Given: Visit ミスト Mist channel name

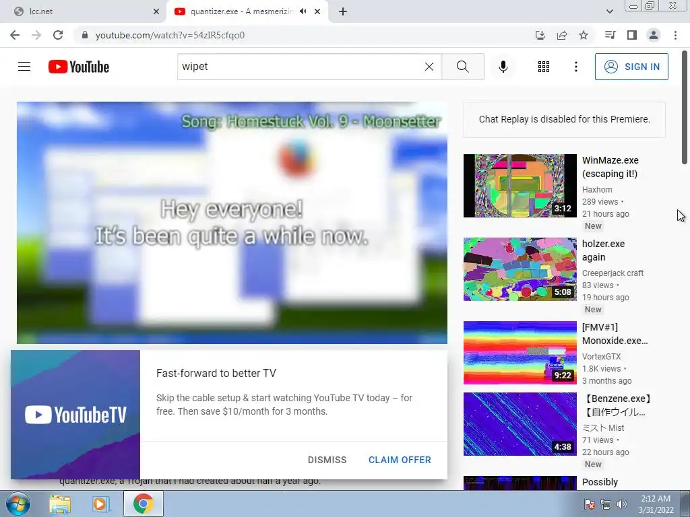Looking at the screenshot, I should [x=603, y=427].
